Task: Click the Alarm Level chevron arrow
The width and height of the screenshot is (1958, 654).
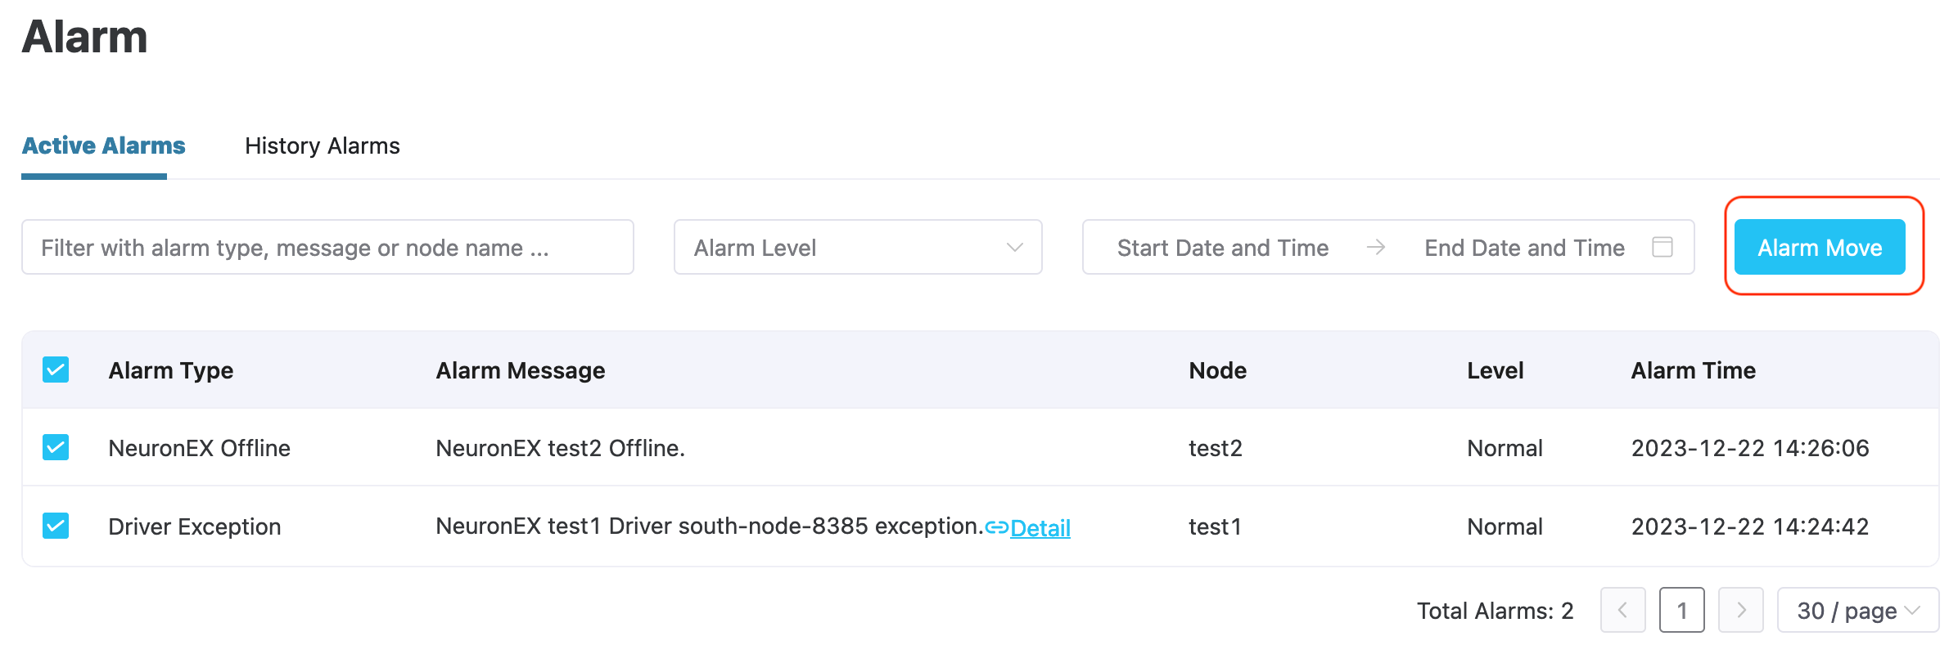Action: click(x=1015, y=247)
